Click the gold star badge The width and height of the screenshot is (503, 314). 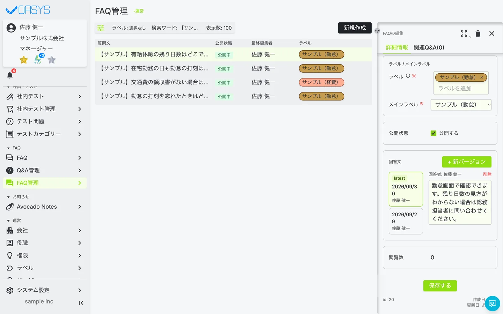[x=24, y=60]
